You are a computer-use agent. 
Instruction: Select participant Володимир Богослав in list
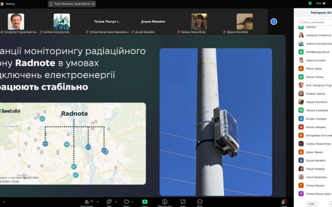pos(315,135)
